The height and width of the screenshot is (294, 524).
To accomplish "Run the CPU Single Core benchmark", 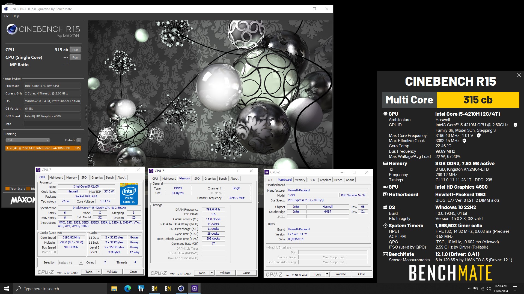I will (x=75, y=57).
